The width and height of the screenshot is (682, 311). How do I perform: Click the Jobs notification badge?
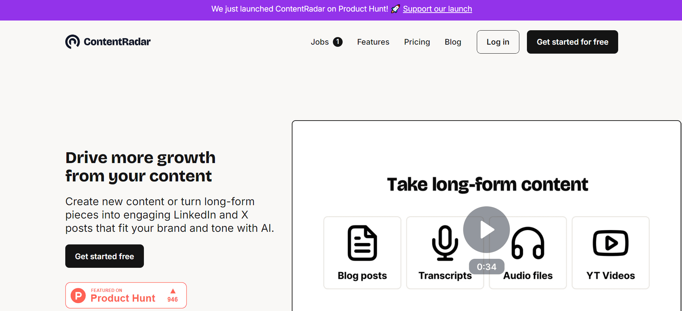338,42
